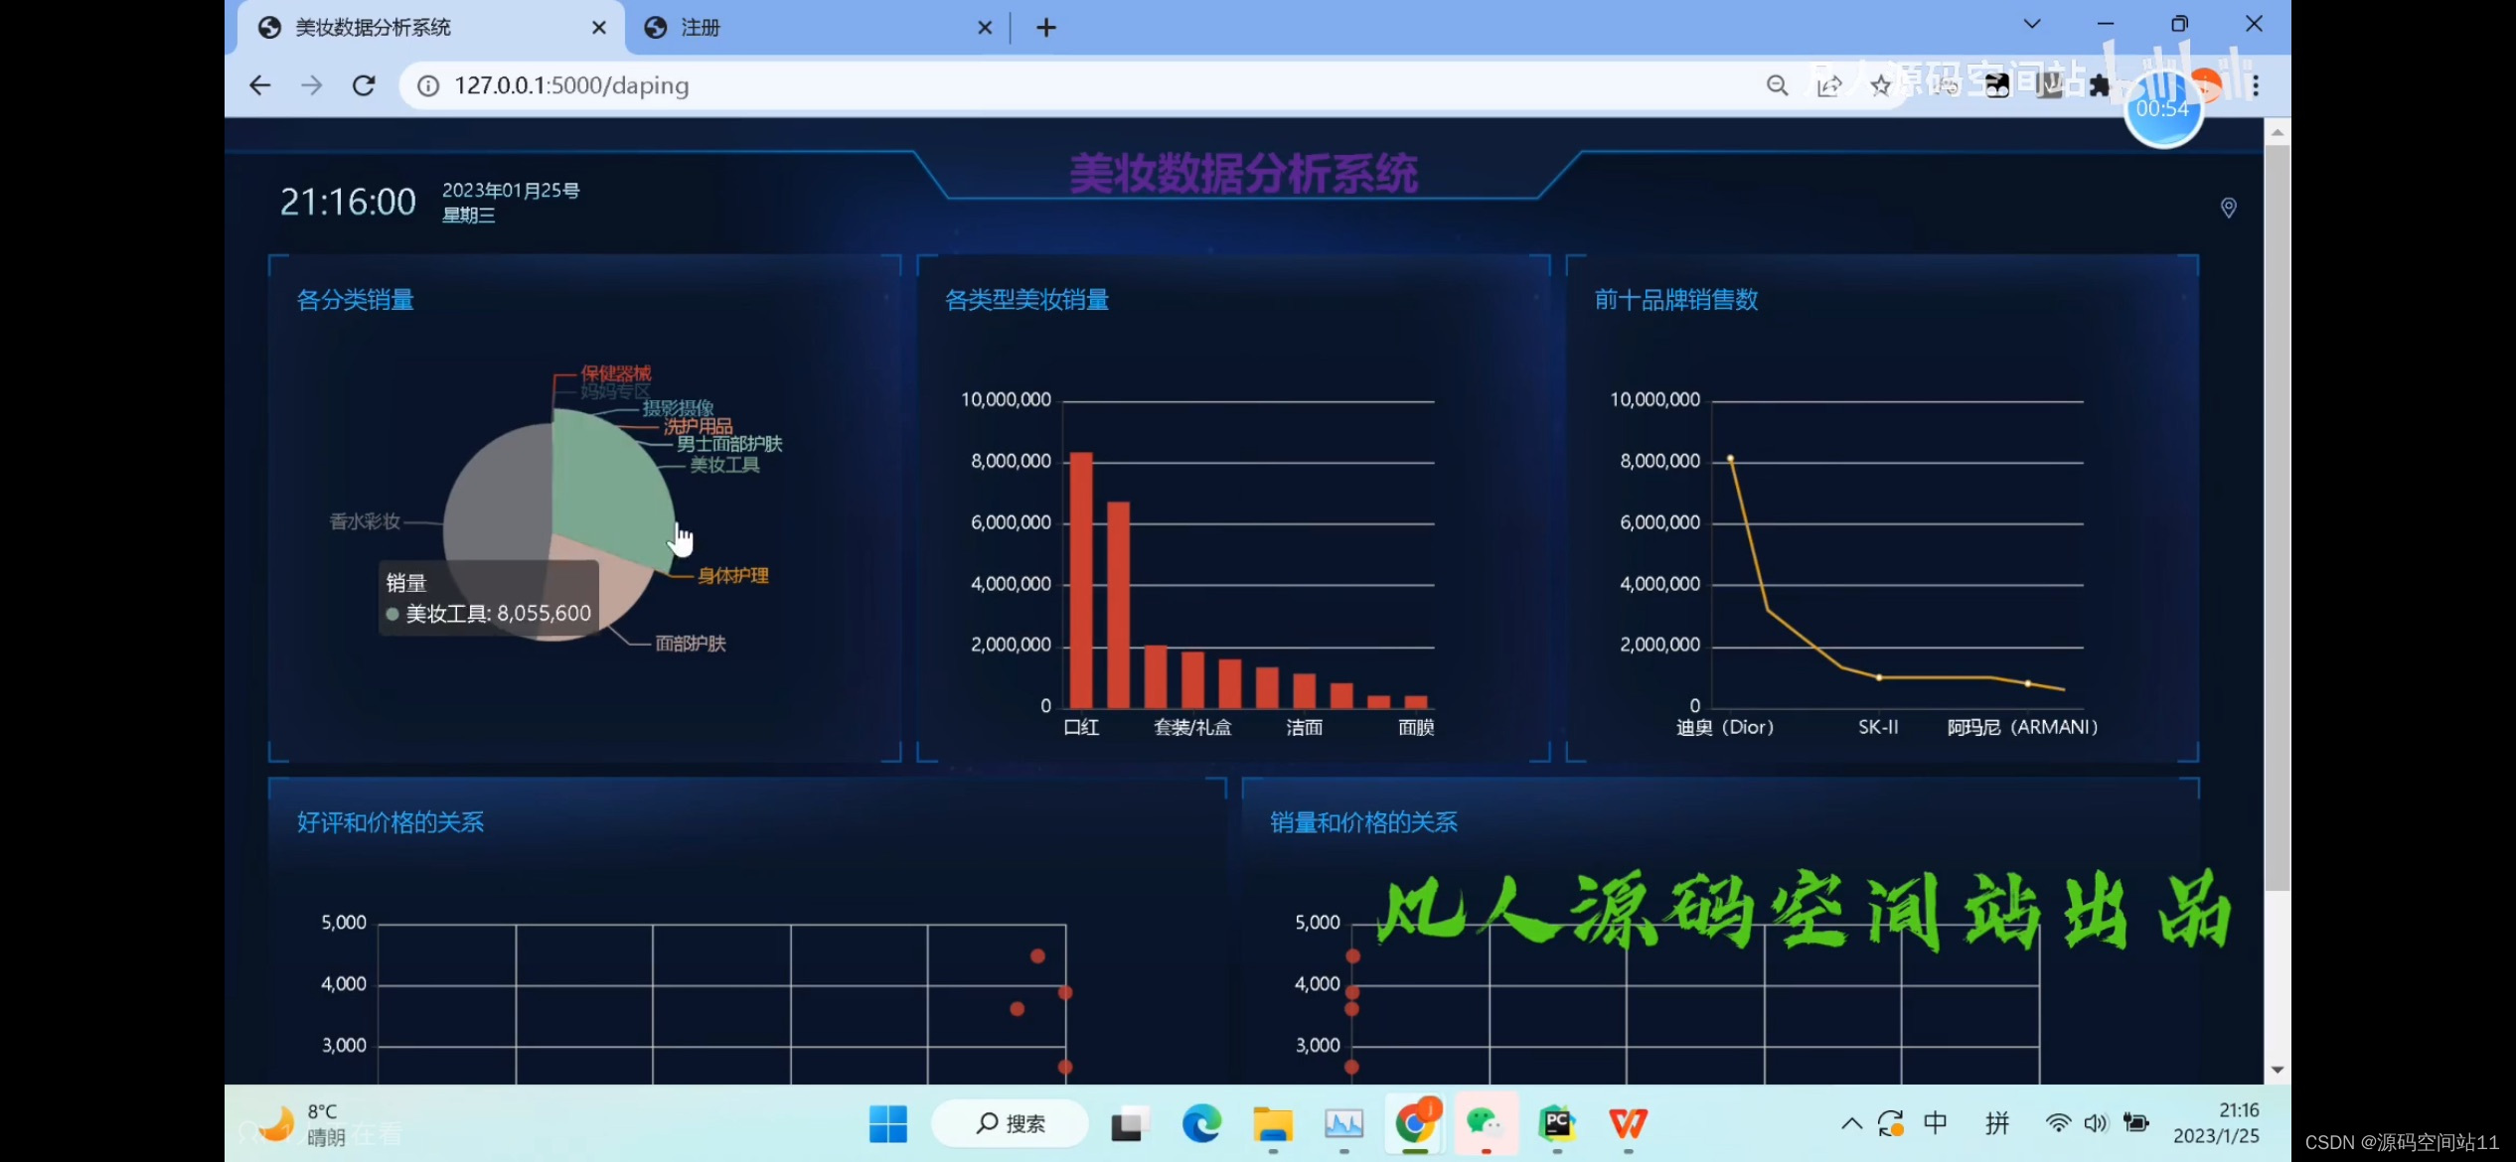The image size is (2516, 1162).
Task: Click the page vertical scrollbar thumb
Action: click(2277, 516)
